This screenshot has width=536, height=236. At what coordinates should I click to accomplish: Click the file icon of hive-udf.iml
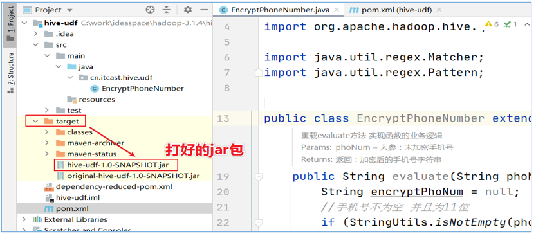49,198
